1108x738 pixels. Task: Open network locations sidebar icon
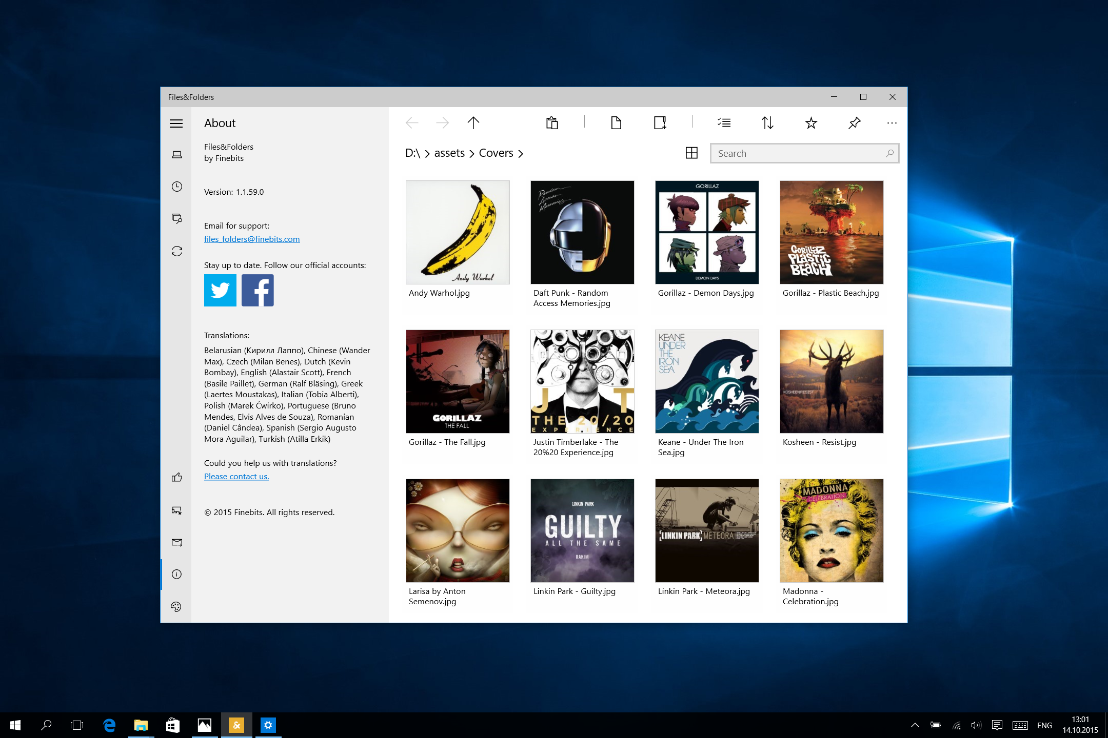[x=176, y=219]
